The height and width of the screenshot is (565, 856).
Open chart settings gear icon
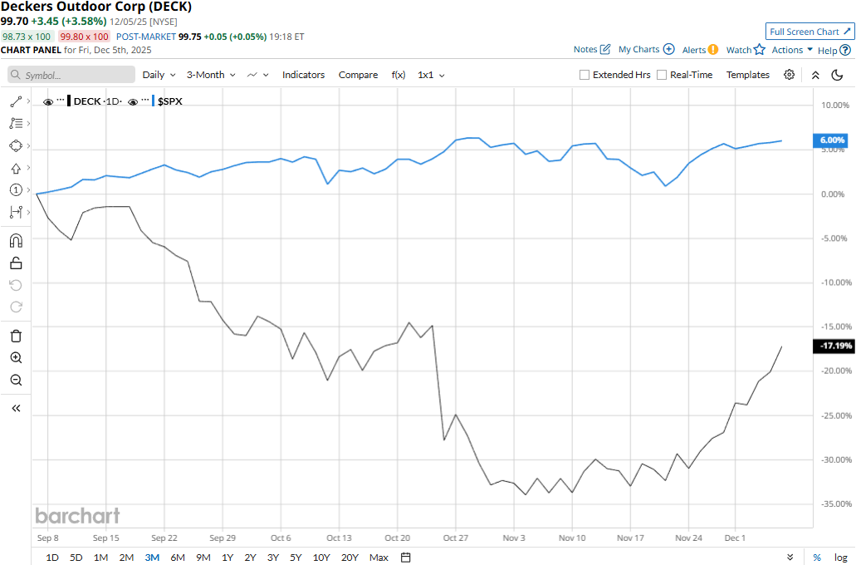click(789, 75)
